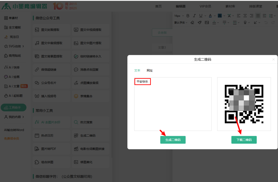The height and width of the screenshot is (182, 278).
Task: Click the insert image toolbar icon
Action: click(207, 23)
